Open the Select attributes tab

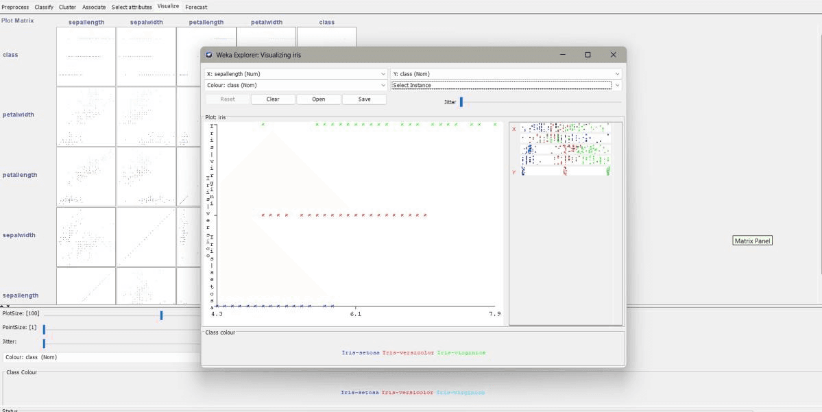[132, 8]
